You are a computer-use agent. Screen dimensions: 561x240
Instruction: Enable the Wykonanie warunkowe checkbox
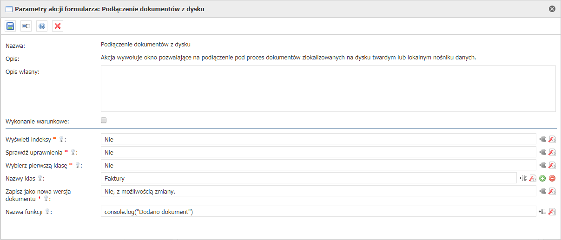(x=104, y=120)
